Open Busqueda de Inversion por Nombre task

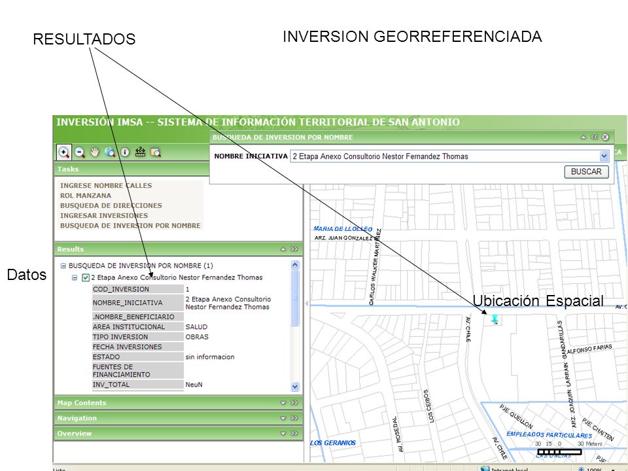(x=130, y=226)
